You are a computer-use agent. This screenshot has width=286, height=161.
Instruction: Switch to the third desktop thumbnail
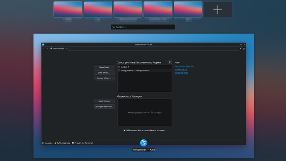tap(128, 10)
